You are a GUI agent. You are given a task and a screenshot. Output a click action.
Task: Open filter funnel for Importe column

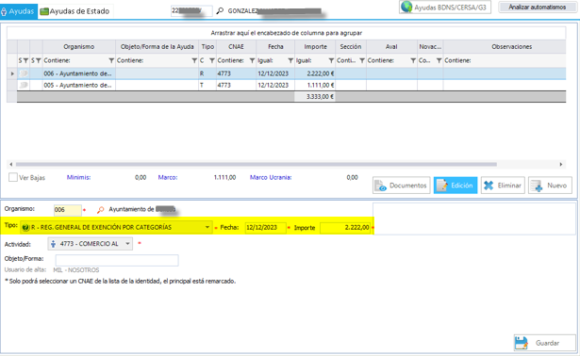(x=331, y=60)
